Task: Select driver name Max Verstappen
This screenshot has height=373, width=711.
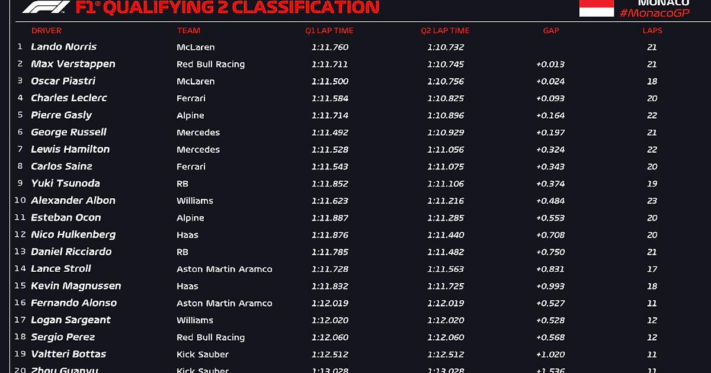Action: [73, 64]
